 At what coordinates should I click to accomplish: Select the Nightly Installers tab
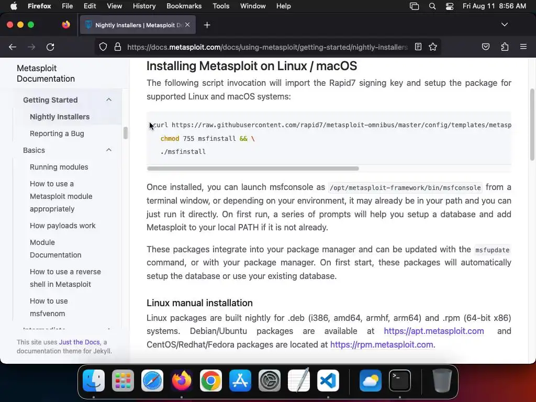(138, 25)
